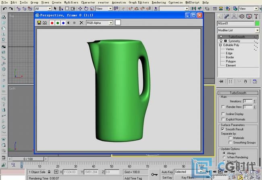Open the Graph Editors menu
Viewport: 262px width, 180px height.
click(139, 2)
